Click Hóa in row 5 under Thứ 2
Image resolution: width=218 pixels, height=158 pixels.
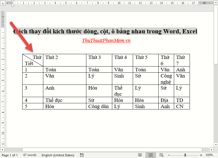[x=65, y=106]
